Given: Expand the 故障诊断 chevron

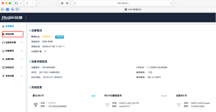Looking at the screenshot, I should 22,59.
